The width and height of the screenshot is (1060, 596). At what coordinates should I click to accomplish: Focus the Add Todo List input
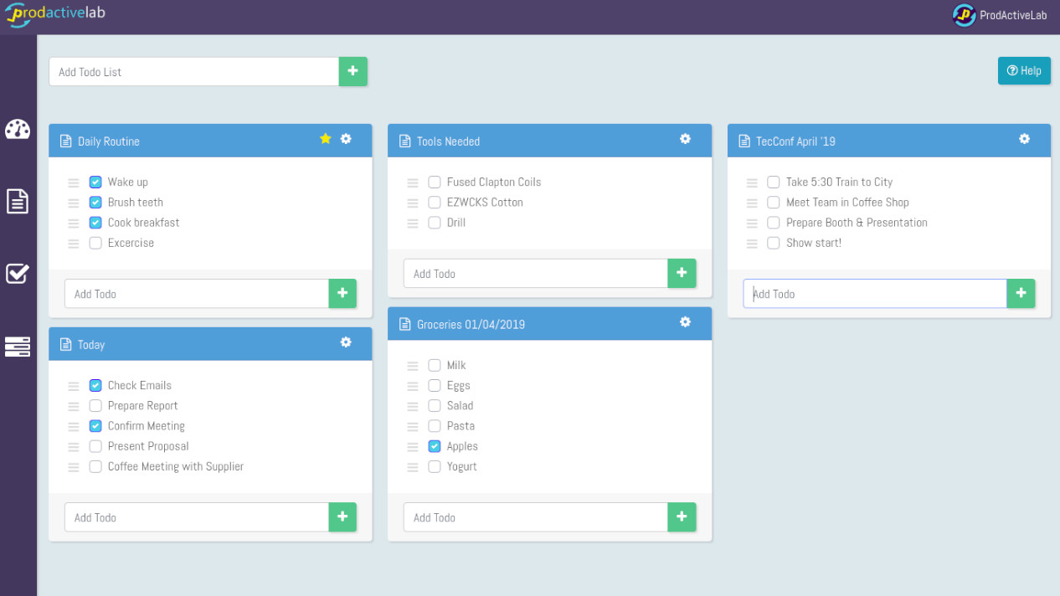click(x=194, y=72)
